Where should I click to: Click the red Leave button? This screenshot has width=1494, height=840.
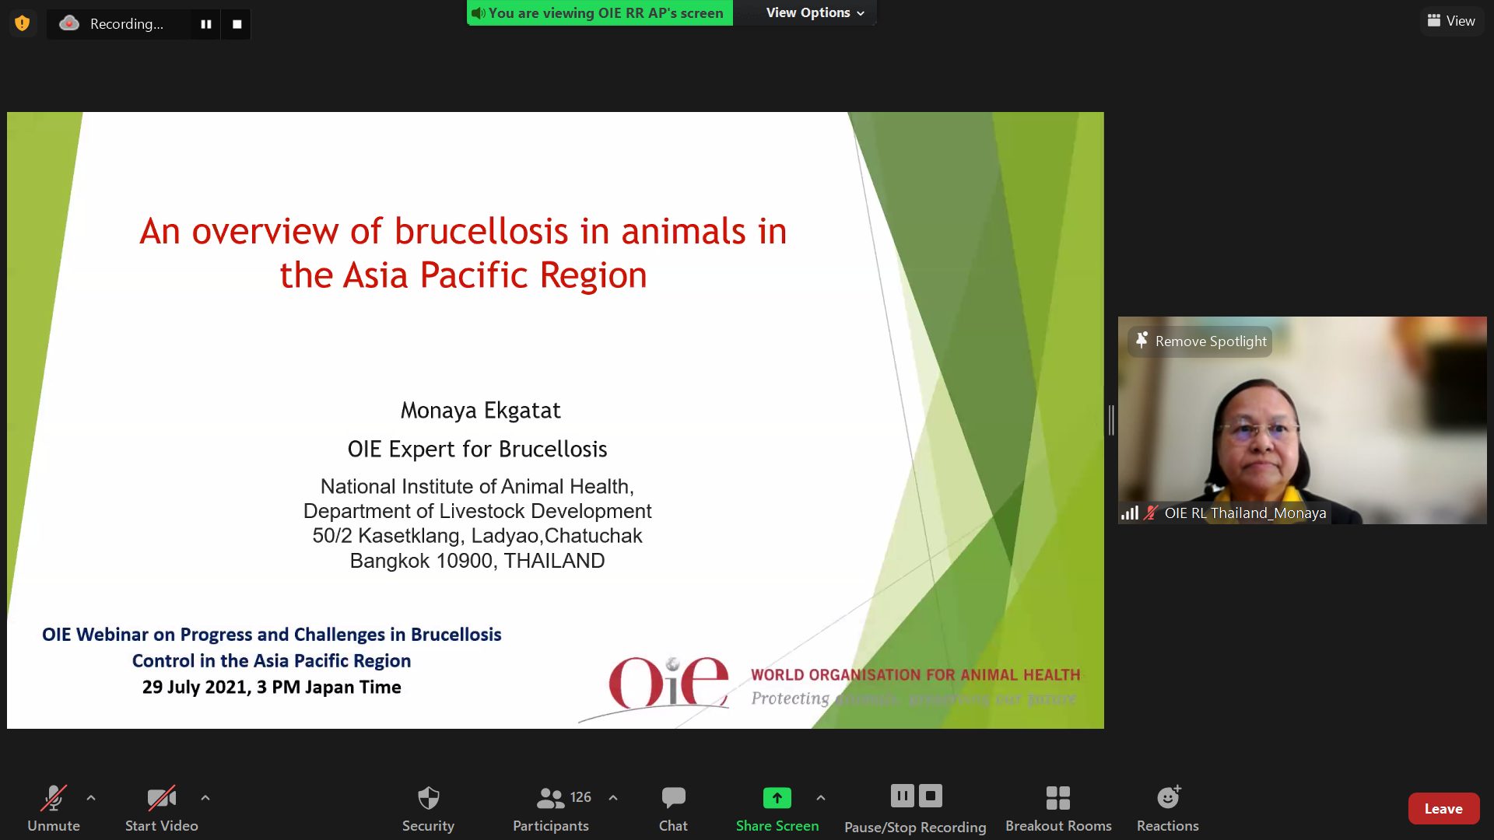click(x=1443, y=809)
